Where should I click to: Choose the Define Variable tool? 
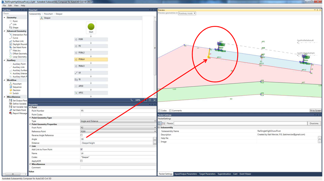click(18, 104)
